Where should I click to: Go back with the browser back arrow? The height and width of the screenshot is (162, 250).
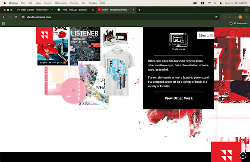(x=4, y=17)
